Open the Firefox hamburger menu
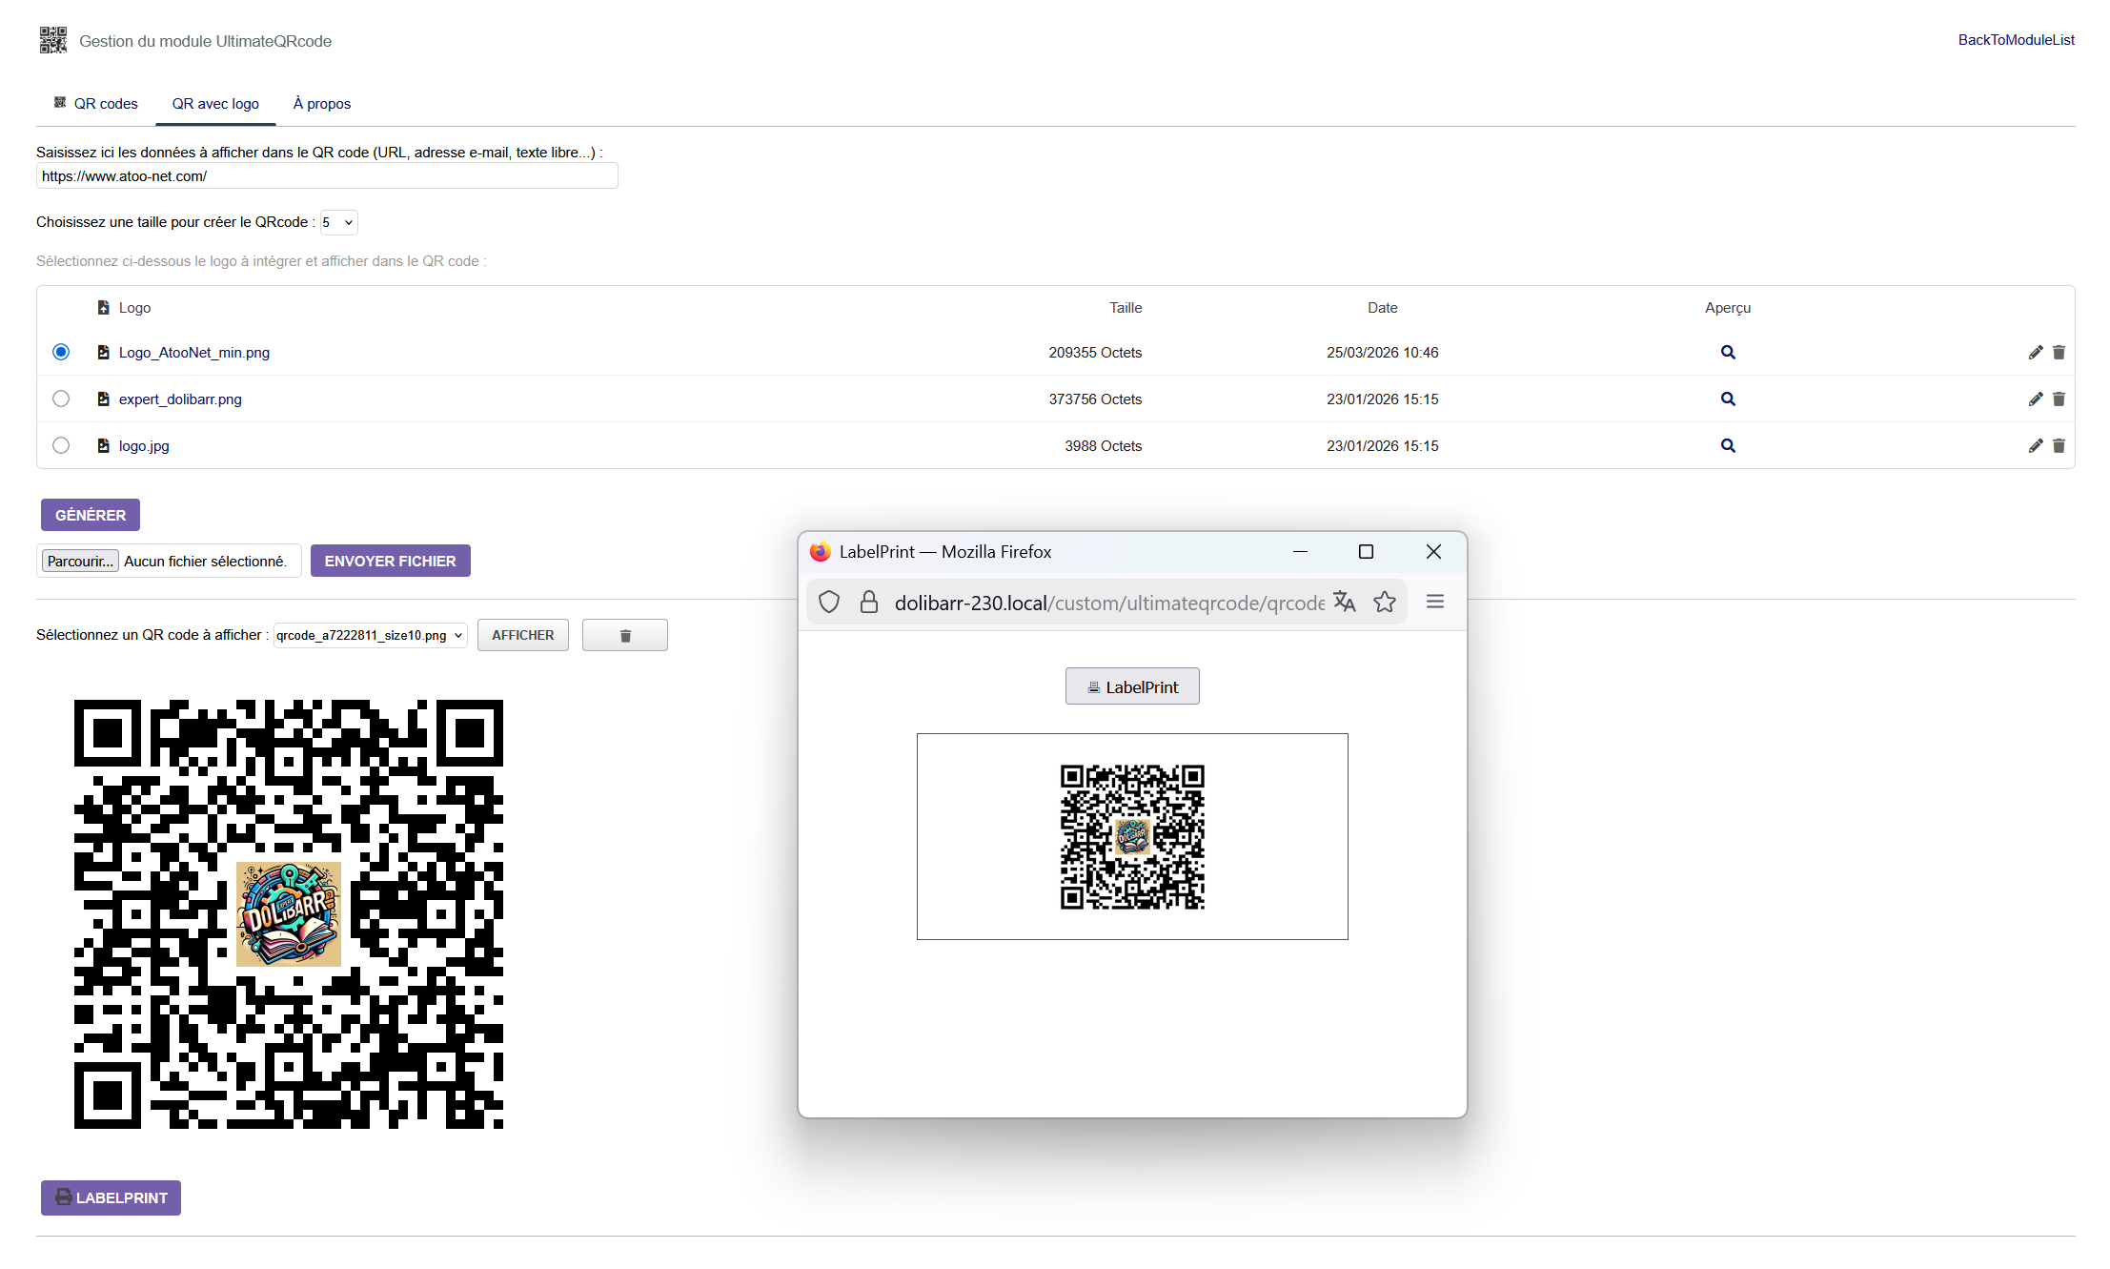Viewport: 2110px width, 1269px height. pos(1435,603)
